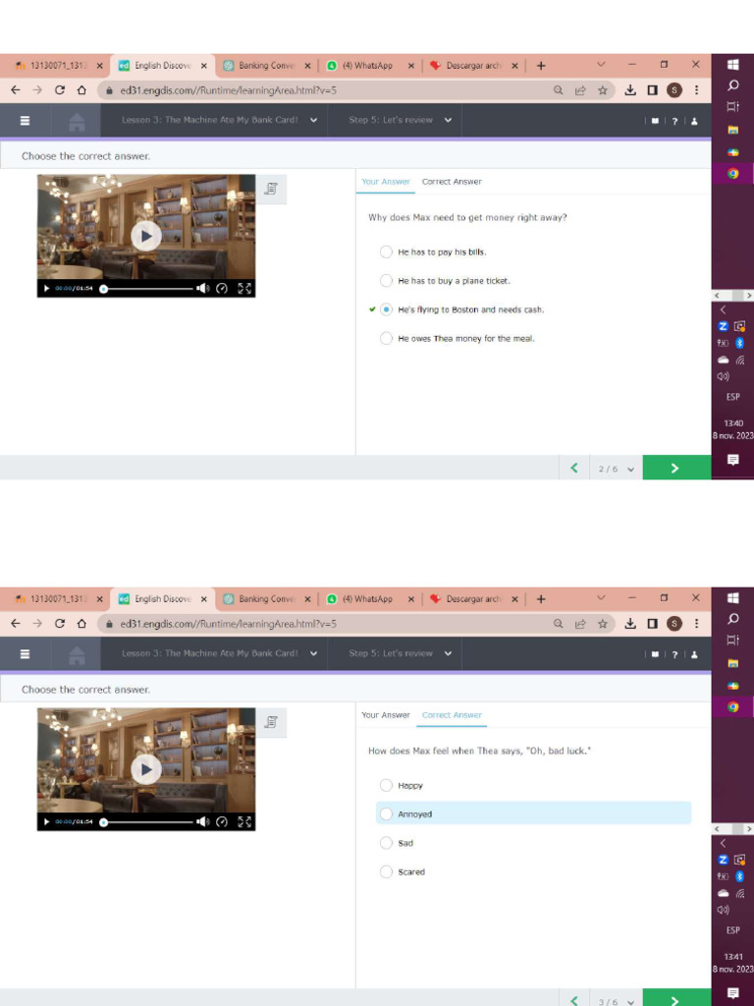Choose the "Annoyed" radio button
Screen dimensions: 754x1006
coord(386,814)
